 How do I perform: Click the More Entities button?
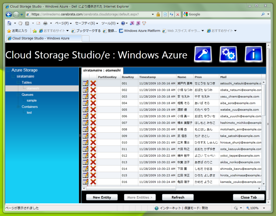140,197
